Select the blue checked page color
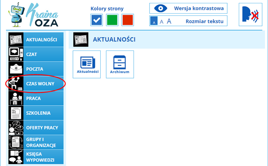Image resolution: width=268 pixels, height=166 pixels. 97,20
